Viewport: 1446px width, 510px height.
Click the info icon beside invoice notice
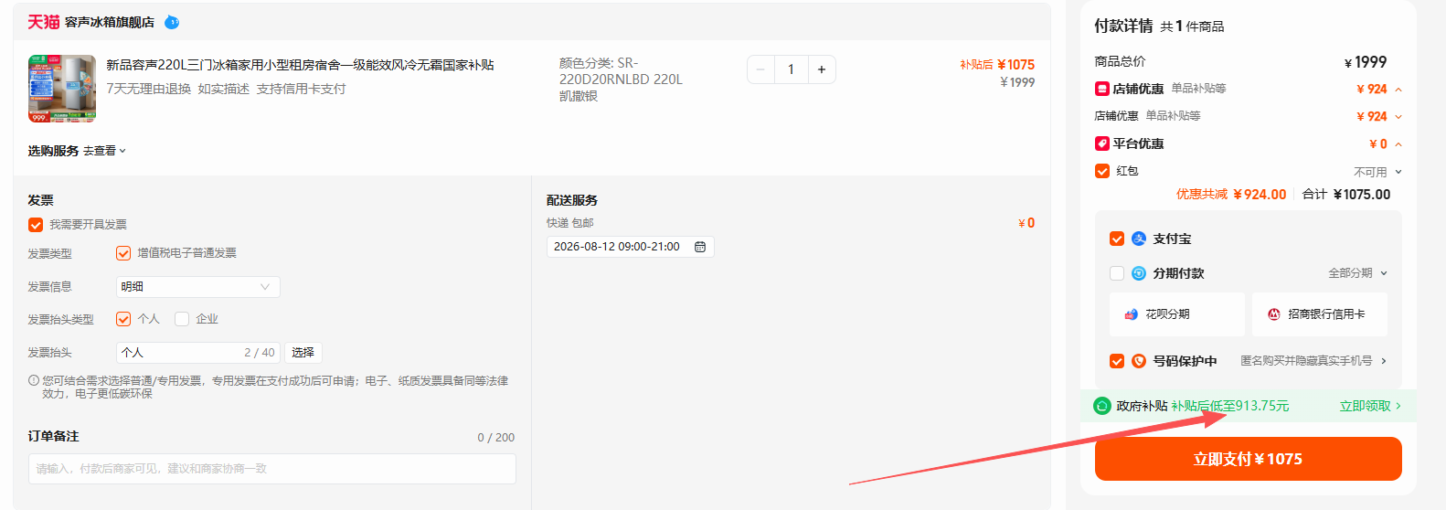34,380
